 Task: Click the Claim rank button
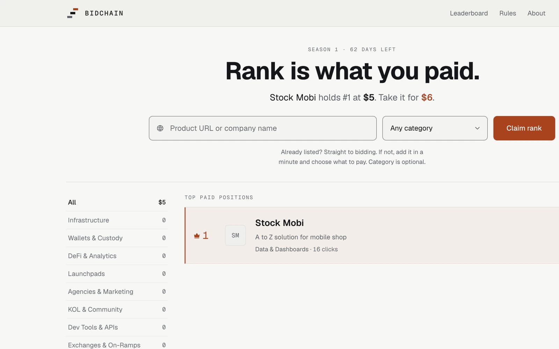coord(524,128)
